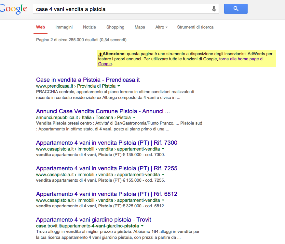The image size is (285, 244).
Task: Expand the URL arrow under Rif. 7255 result
Action: [163, 175]
